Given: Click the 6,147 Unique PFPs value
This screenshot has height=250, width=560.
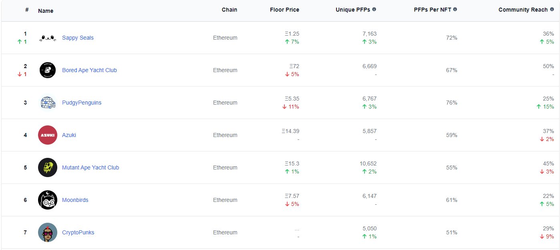Looking at the screenshot, I should click(x=370, y=196).
